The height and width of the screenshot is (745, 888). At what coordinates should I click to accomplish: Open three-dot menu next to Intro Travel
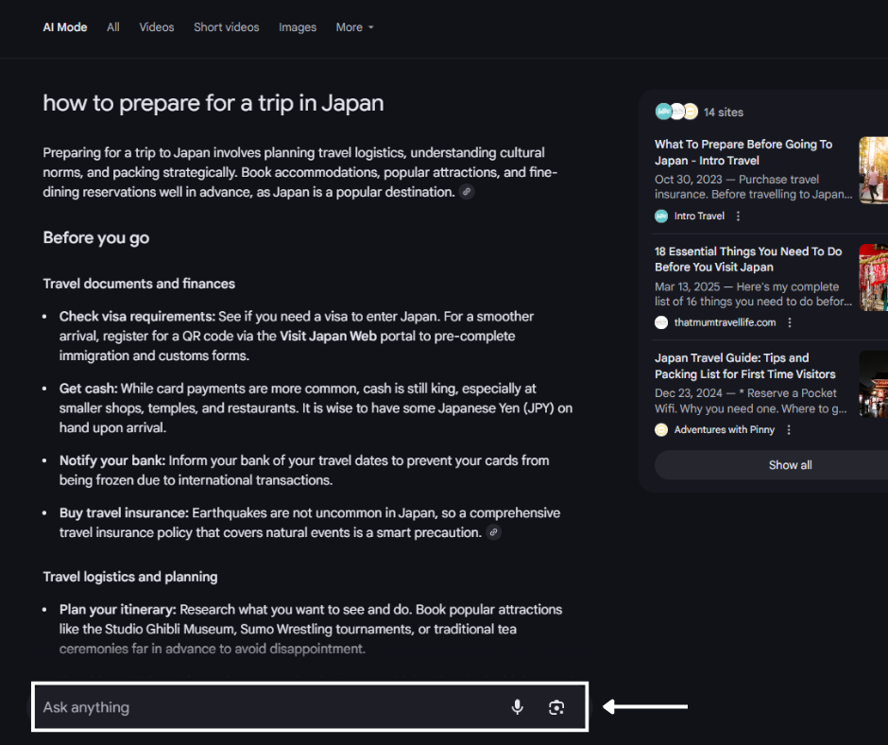pyautogui.click(x=739, y=216)
